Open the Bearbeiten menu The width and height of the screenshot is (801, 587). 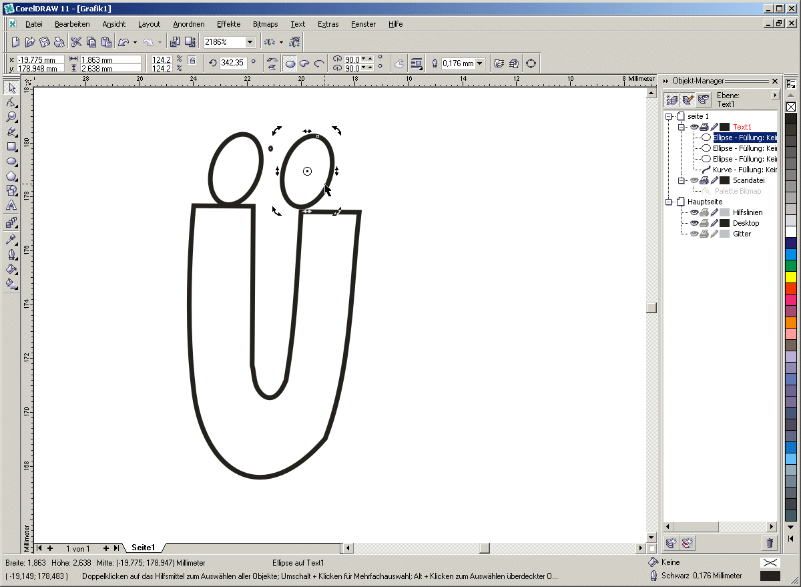(x=72, y=24)
